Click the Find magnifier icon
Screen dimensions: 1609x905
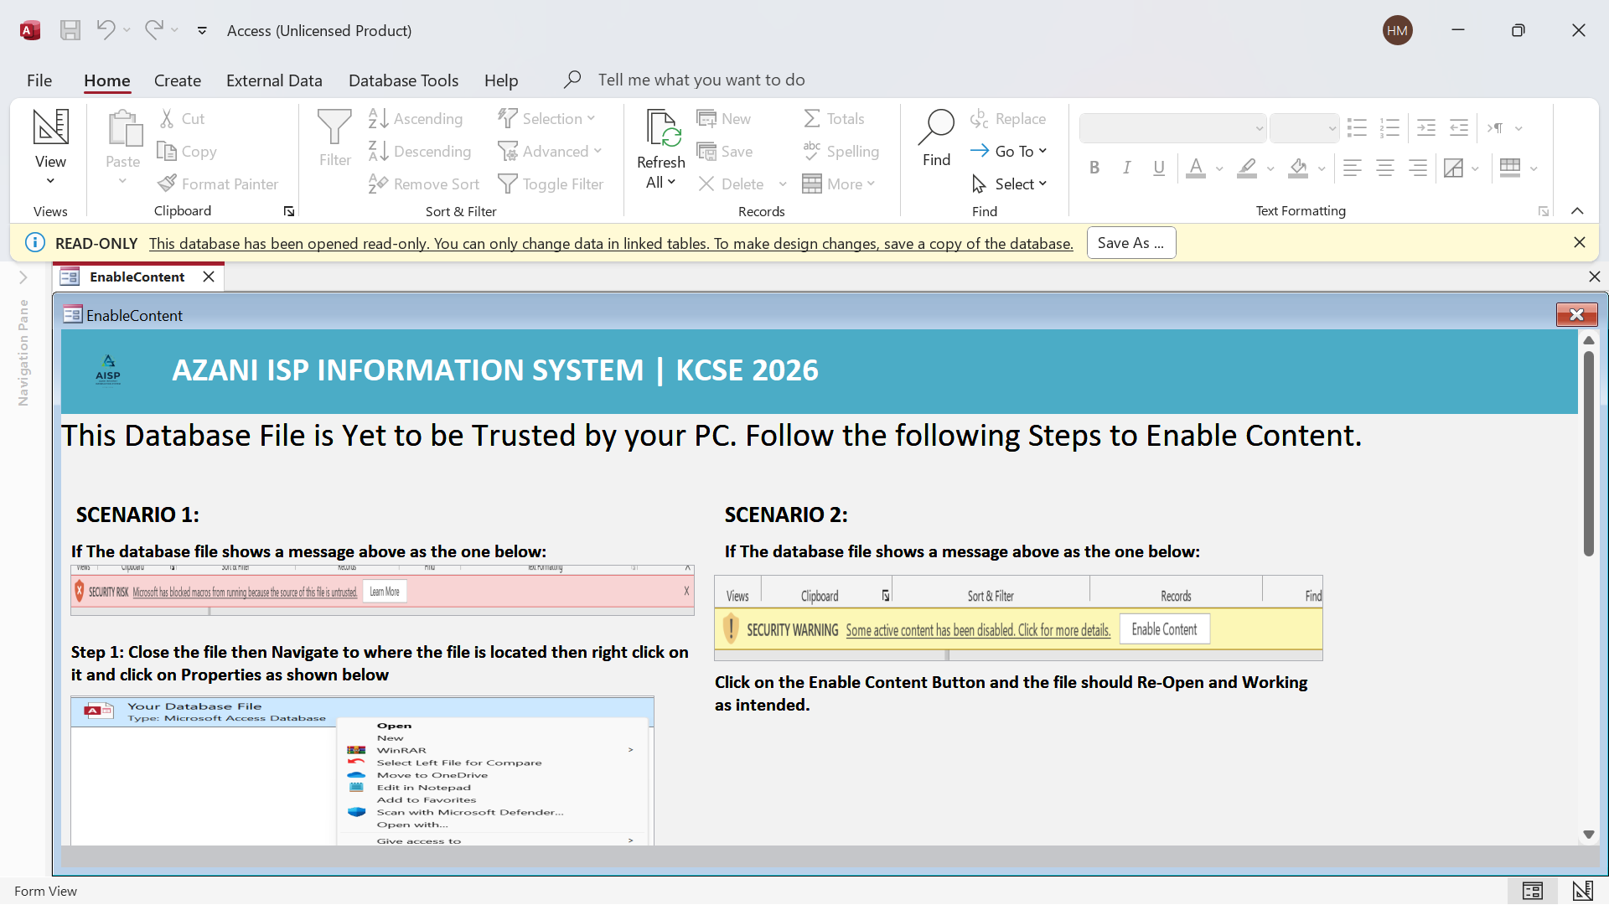(936, 127)
